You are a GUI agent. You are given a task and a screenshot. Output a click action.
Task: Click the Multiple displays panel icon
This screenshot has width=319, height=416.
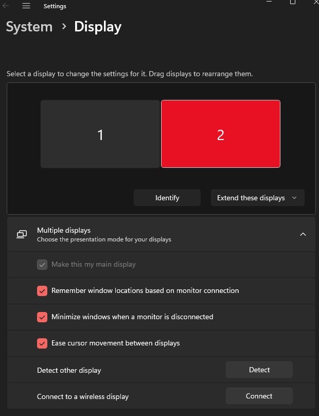coord(21,234)
